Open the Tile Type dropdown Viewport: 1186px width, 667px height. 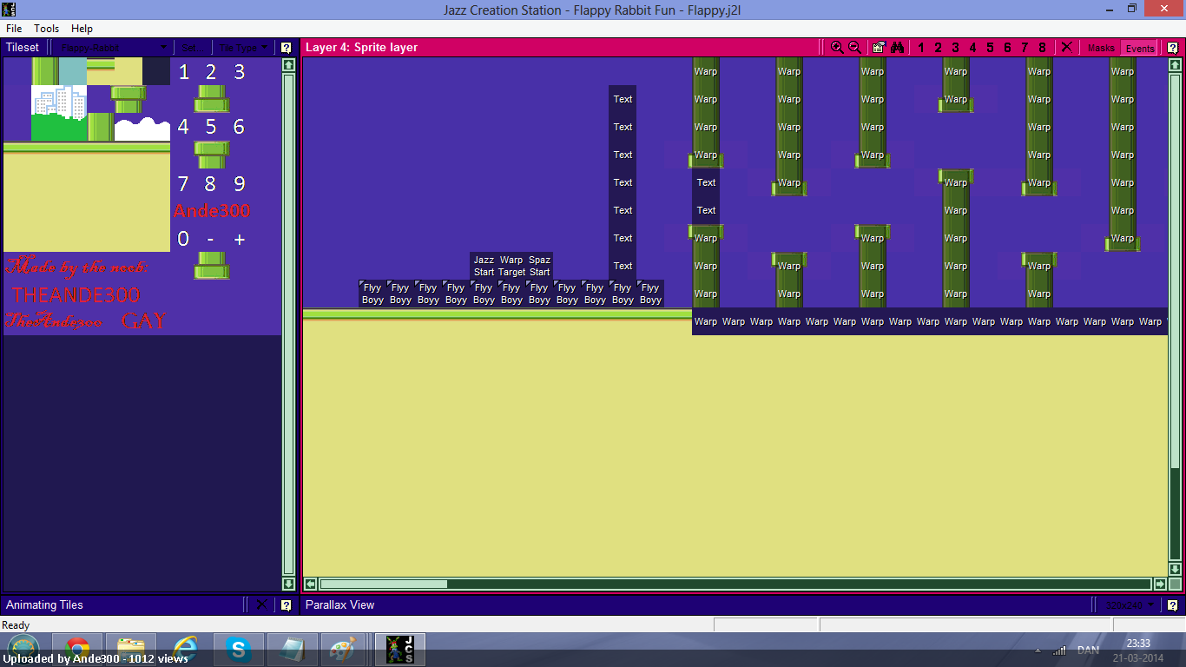[x=243, y=48]
